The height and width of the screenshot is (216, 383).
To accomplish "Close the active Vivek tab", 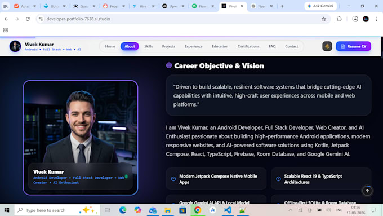I will point(242,6).
